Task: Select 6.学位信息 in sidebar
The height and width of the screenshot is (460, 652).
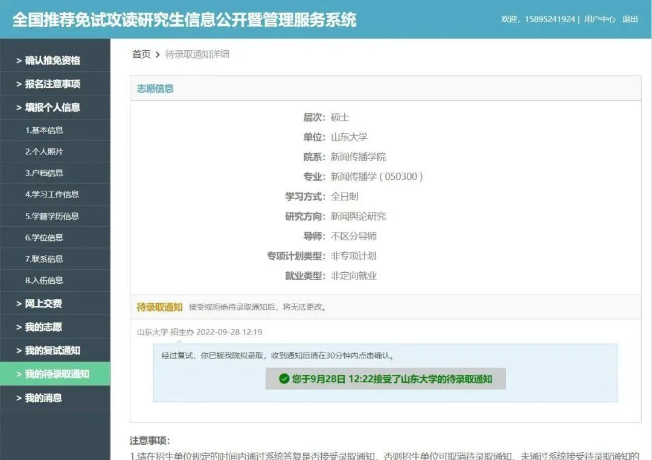Action: [x=44, y=237]
